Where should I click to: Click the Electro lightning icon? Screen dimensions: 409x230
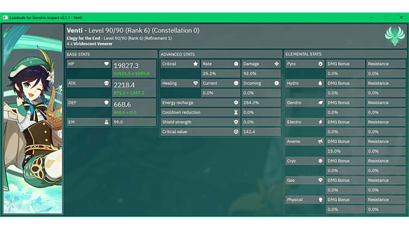[x=320, y=122]
